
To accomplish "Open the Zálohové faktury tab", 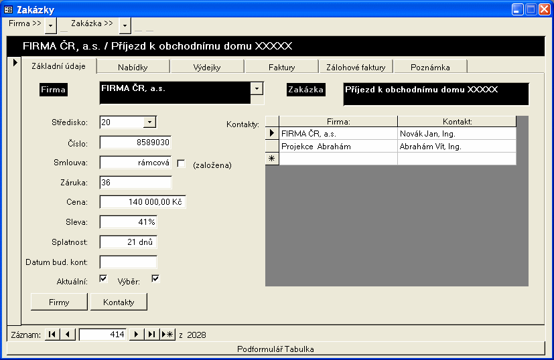I will pos(355,67).
